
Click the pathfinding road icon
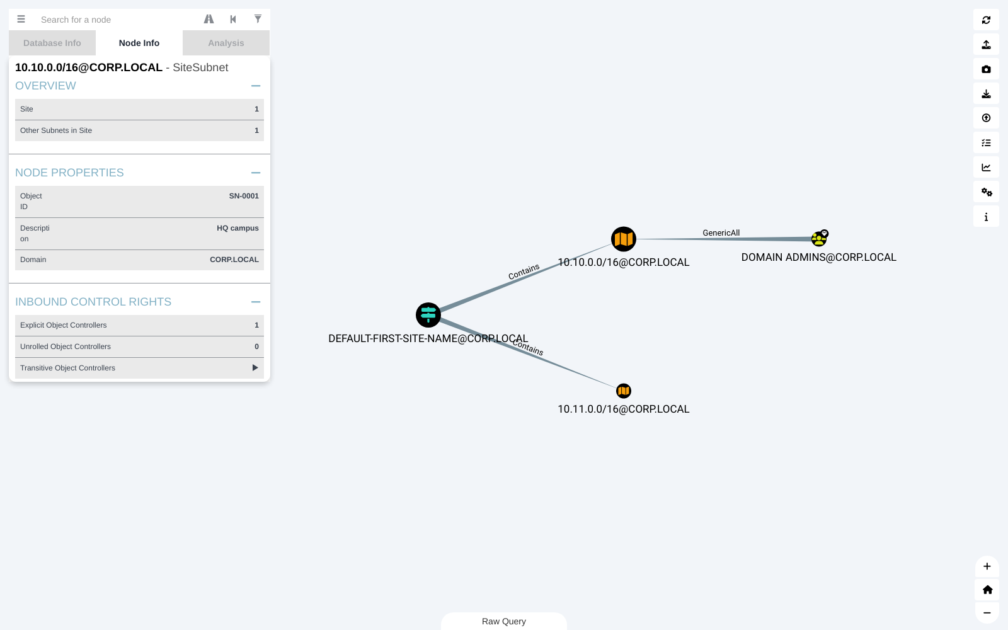[209, 19]
